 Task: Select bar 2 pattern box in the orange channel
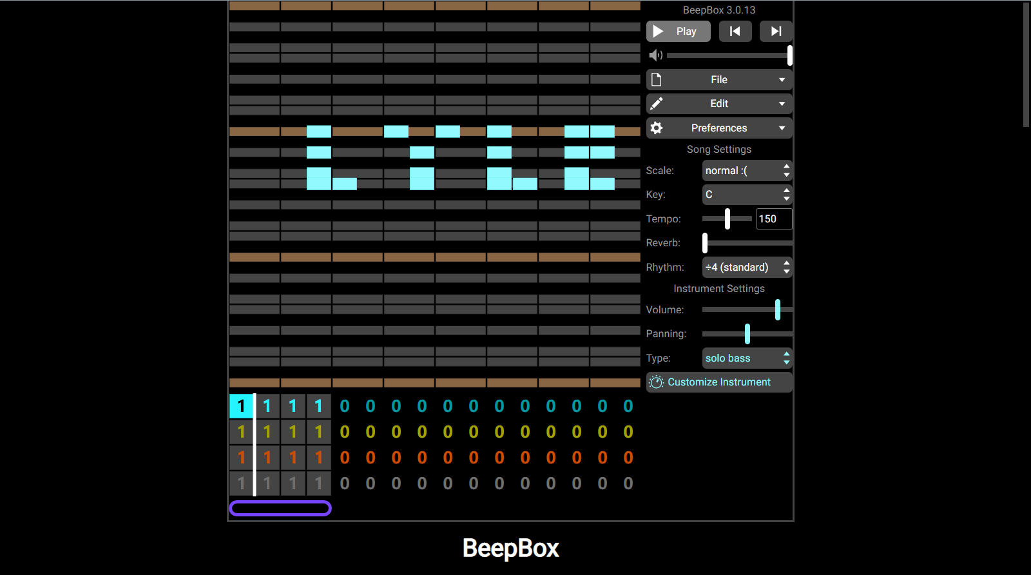tap(267, 458)
